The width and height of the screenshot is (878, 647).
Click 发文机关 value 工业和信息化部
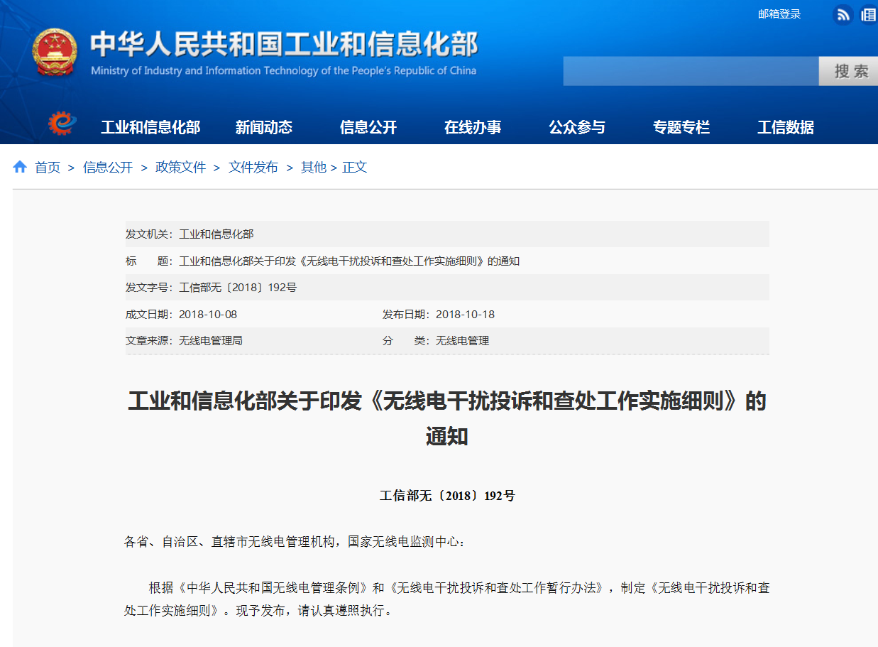[216, 234]
